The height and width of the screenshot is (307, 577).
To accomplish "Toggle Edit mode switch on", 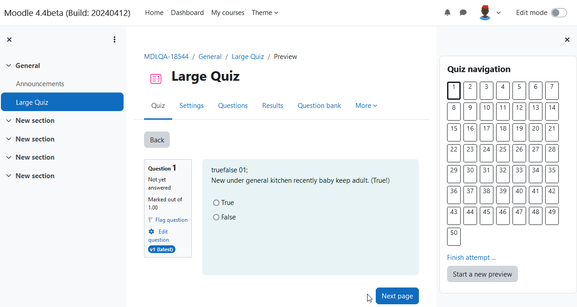I will click(x=559, y=13).
